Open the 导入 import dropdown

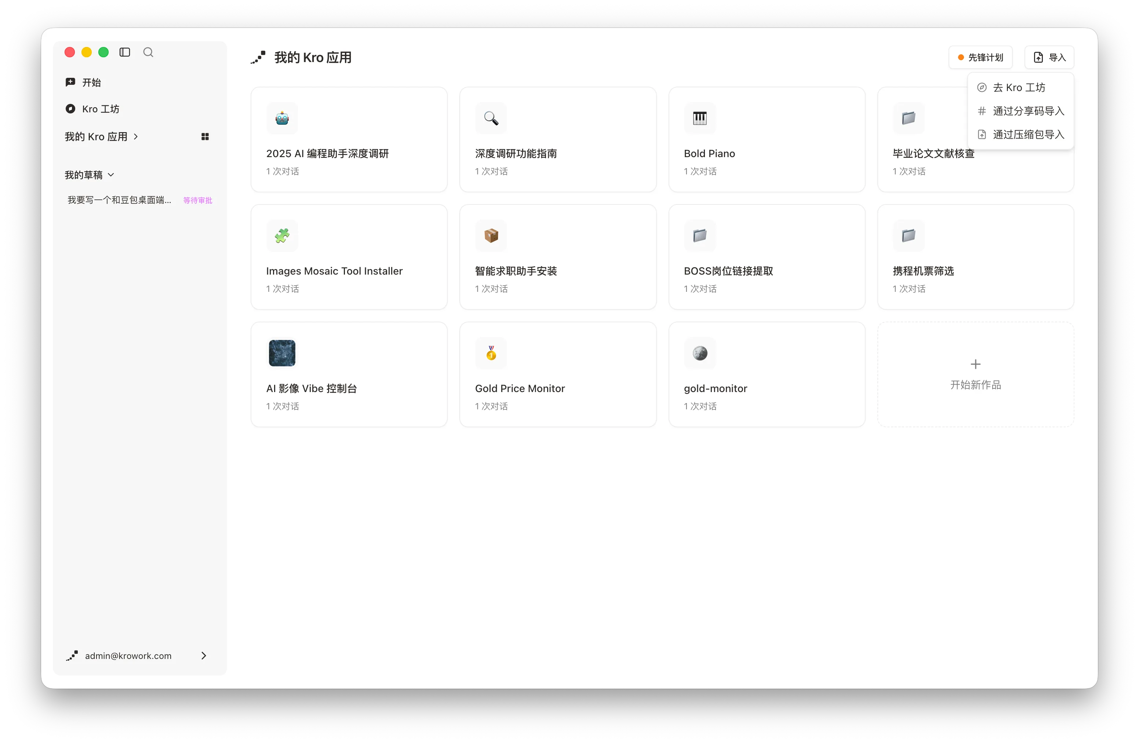(1049, 57)
